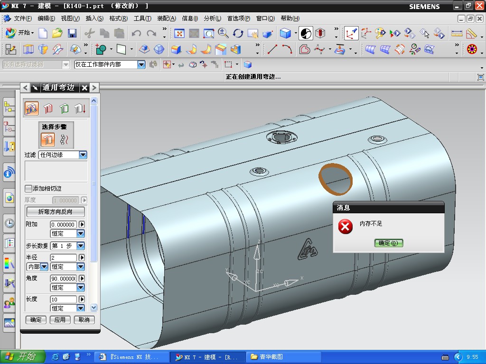Screen dimensions: 486x364
Task: Open the 分析(L) menu
Action: (212, 18)
